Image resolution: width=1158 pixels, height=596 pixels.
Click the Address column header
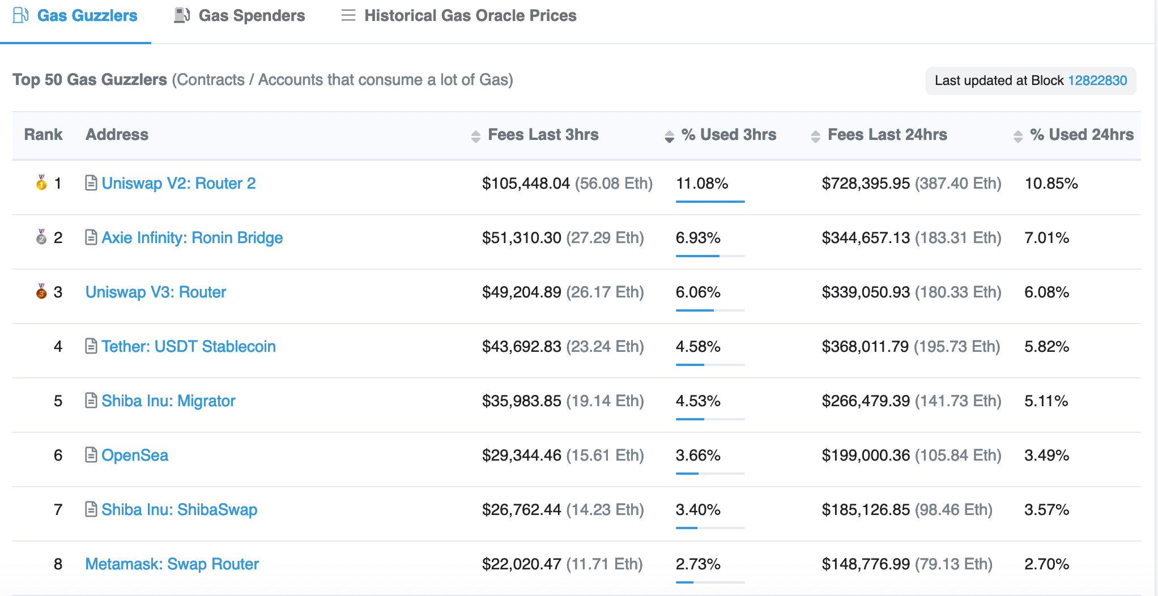pos(117,135)
